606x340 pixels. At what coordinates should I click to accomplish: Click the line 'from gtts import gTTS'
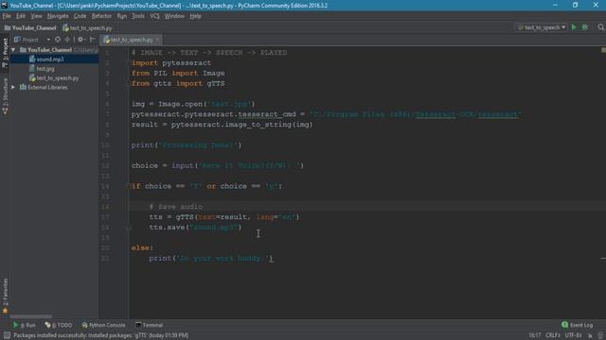tap(178, 83)
